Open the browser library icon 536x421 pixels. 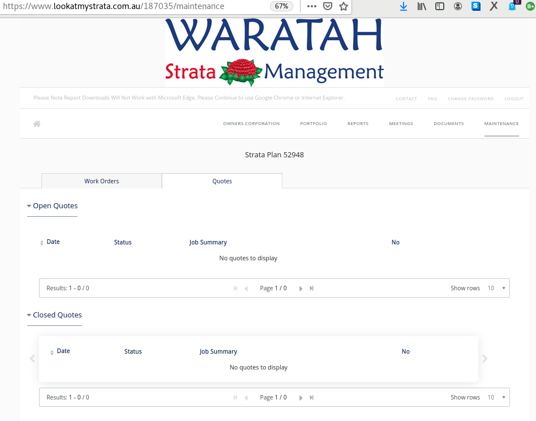(x=422, y=6)
